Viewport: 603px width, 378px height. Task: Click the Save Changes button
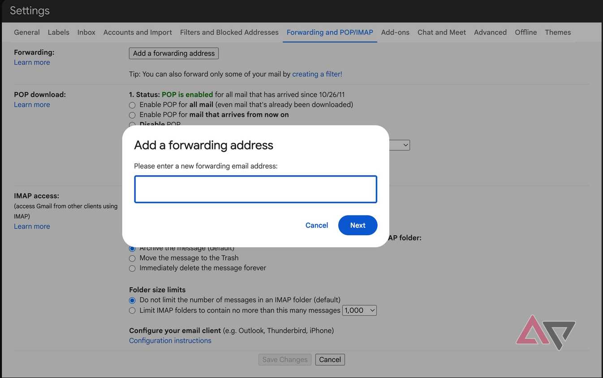[285, 360]
